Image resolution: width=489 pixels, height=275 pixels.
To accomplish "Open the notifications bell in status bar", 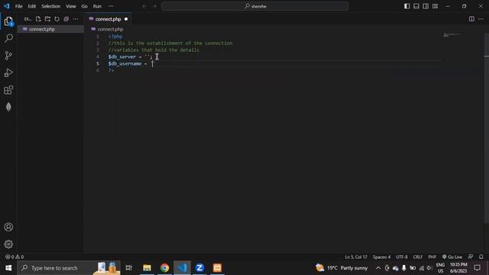I will (x=481, y=257).
